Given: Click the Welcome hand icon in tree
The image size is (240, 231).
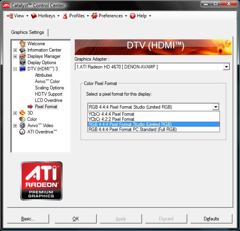Looking at the screenshot, I should coord(22,44).
